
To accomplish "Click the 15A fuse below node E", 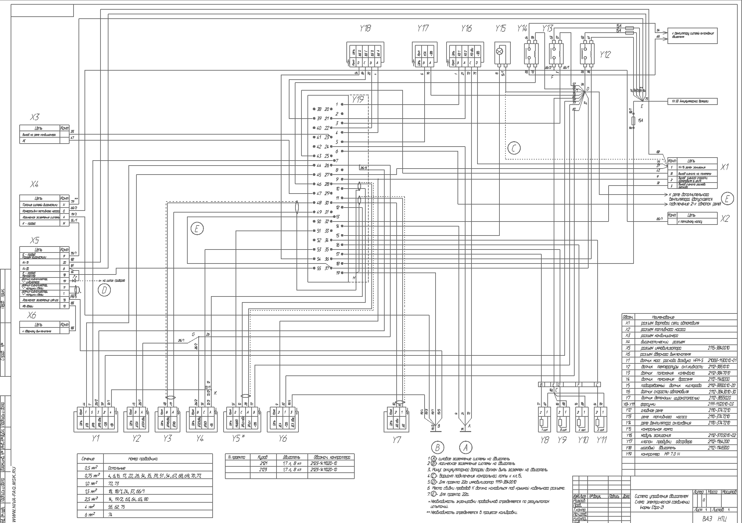I will click(x=633, y=121).
